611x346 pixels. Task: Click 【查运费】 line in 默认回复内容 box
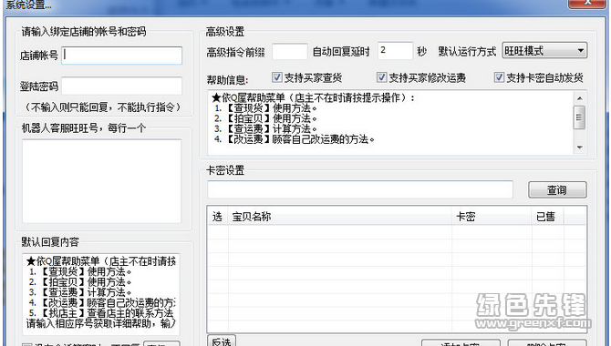click(x=80, y=292)
